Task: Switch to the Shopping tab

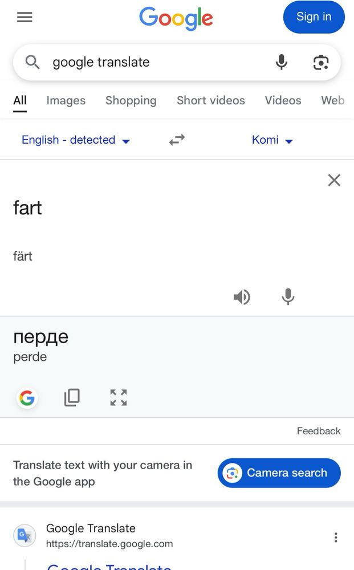Action: coord(131,101)
